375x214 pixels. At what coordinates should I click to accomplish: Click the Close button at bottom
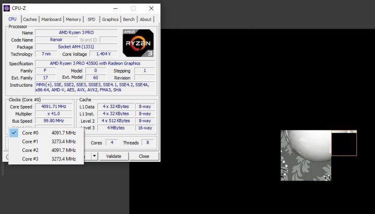pyautogui.click(x=144, y=156)
